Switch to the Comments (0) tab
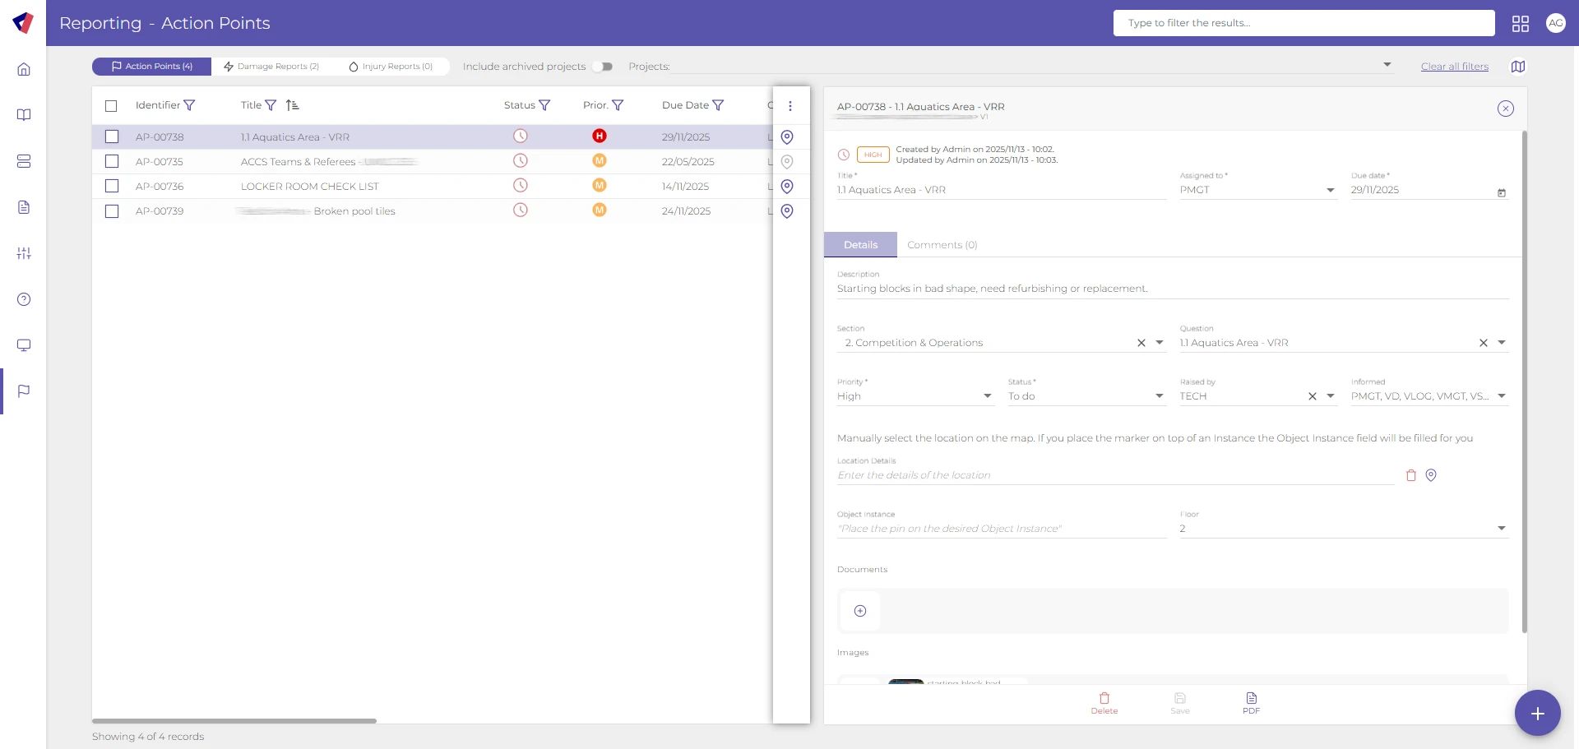1579x749 pixels. coord(942,244)
